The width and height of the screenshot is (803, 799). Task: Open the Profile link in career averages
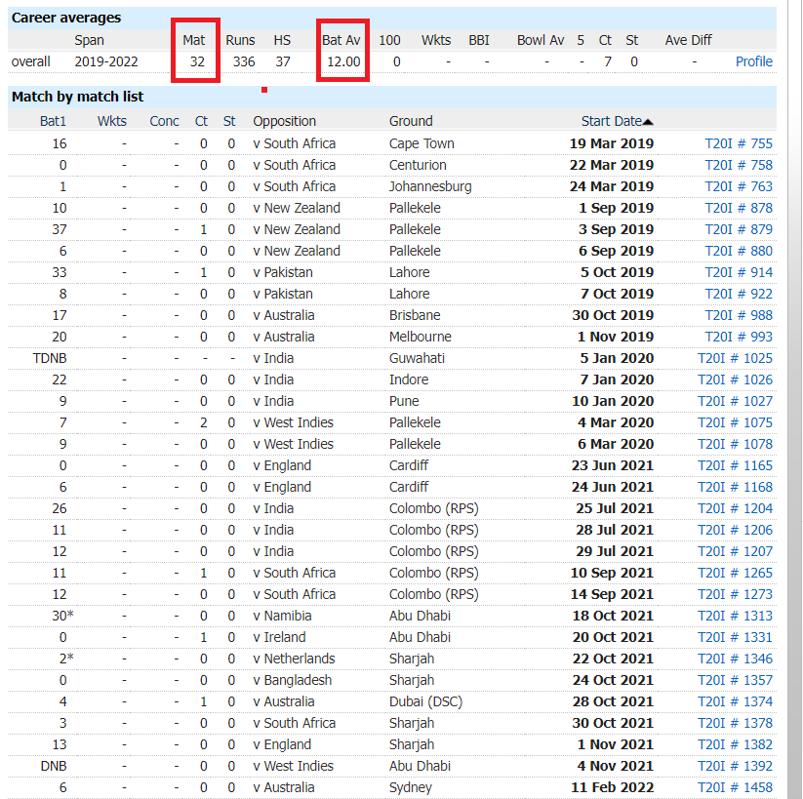tap(754, 61)
